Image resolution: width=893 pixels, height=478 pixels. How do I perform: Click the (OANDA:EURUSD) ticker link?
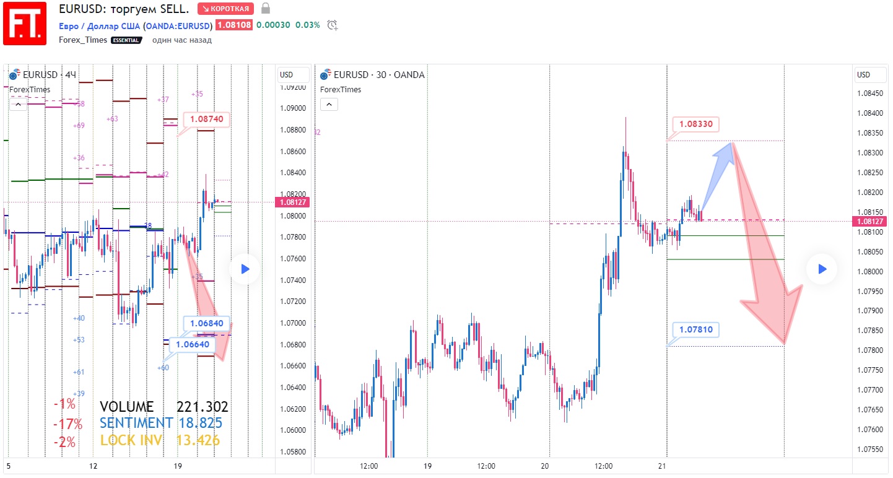pyautogui.click(x=178, y=25)
